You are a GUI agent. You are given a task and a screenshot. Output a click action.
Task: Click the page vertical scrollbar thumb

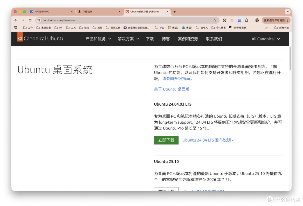(x=290, y=58)
